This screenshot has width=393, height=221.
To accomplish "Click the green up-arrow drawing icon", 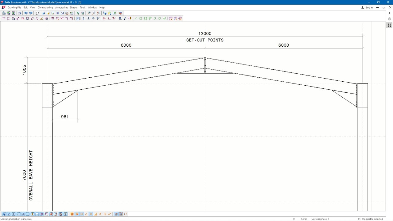I will tap(9, 13).
